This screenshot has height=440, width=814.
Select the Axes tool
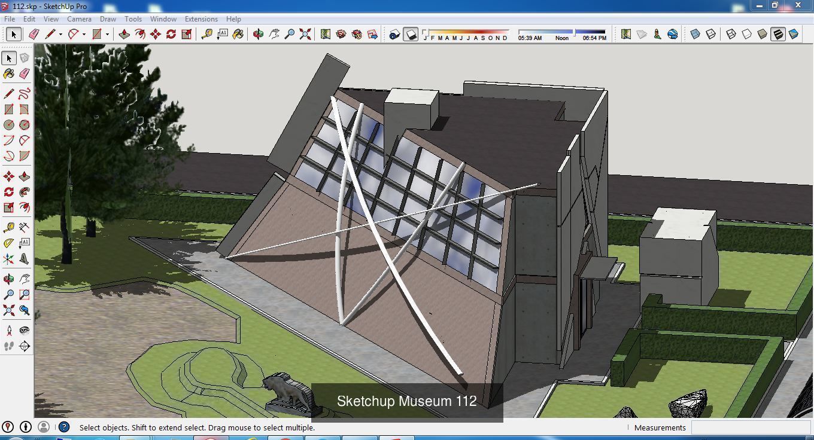tap(8, 259)
